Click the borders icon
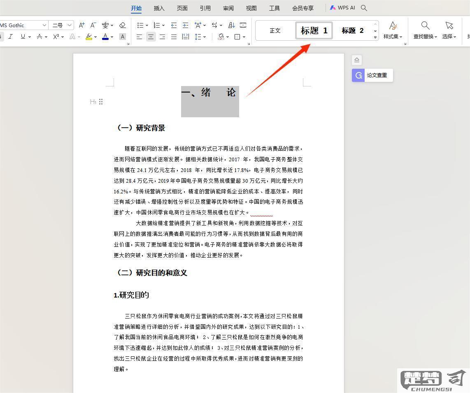This screenshot has width=470, height=393. (x=237, y=37)
